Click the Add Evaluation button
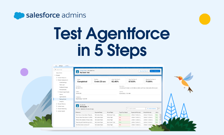The image size is (224, 135). pos(152,109)
